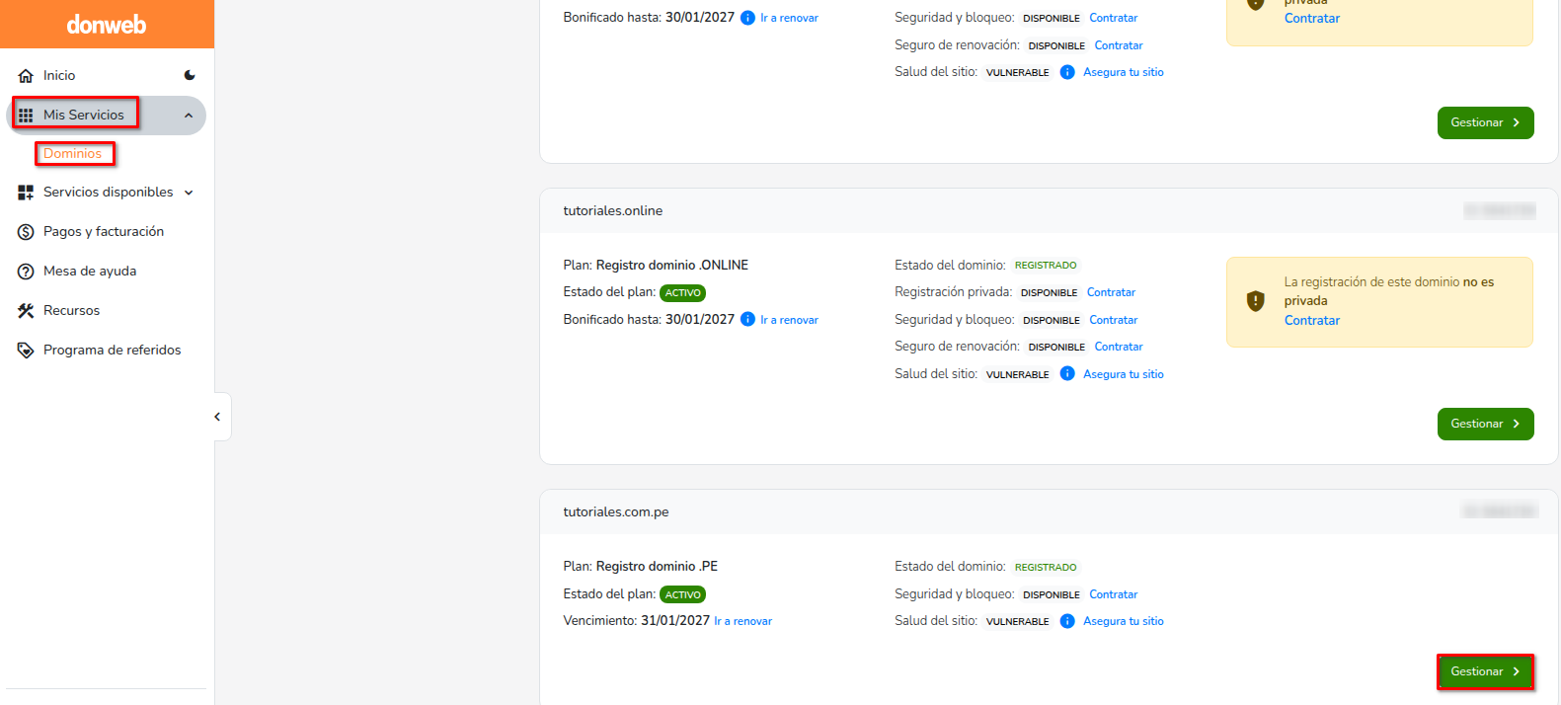
Task: Click the tutoriales.online domain heading
Action: point(613,210)
